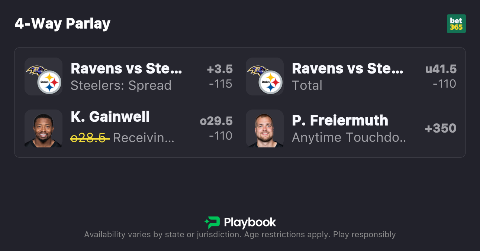Click the K. Gainwell player name
Image resolution: width=480 pixels, height=251 pixels.
(110, 117)
